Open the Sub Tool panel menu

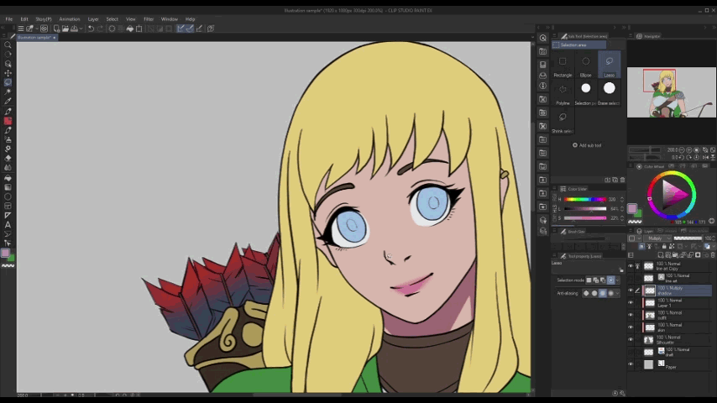tap(554, 36)
